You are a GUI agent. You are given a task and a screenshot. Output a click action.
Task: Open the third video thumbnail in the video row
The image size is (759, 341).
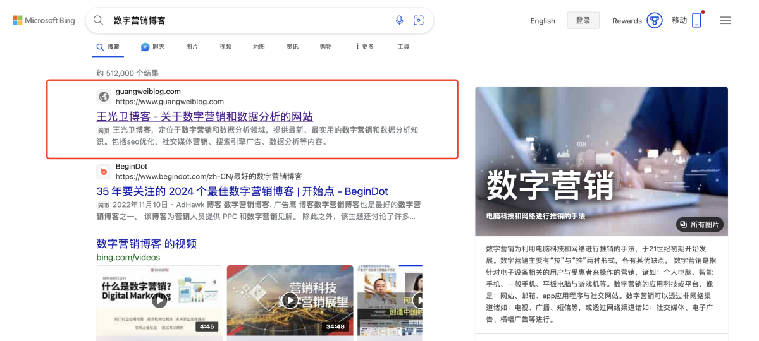(390, 300)
